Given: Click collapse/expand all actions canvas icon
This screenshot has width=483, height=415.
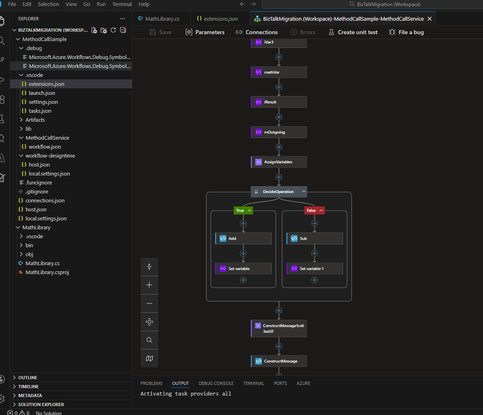Looking at the screenshot, I should coord(149,267).
